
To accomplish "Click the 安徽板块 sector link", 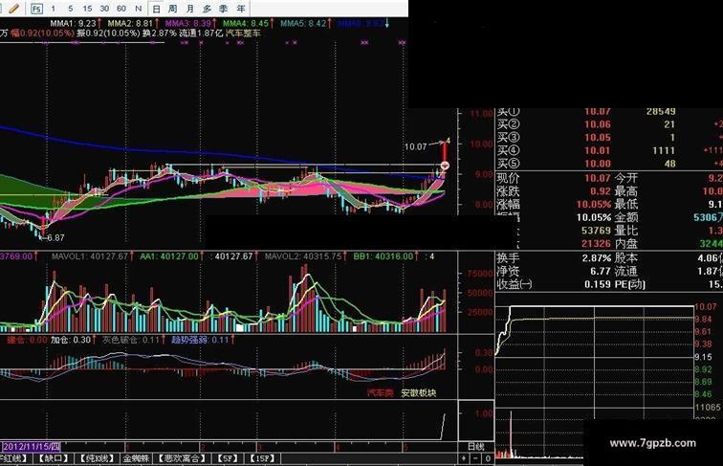I will (419, 392).
